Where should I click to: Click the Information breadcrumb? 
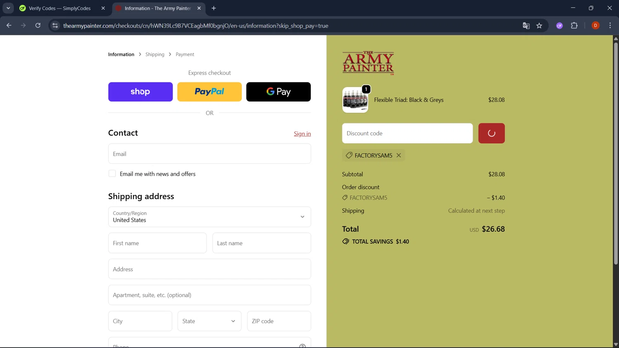point(121,54)
